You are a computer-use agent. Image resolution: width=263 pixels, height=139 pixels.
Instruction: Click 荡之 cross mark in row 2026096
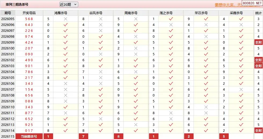[x=171, y=25]
